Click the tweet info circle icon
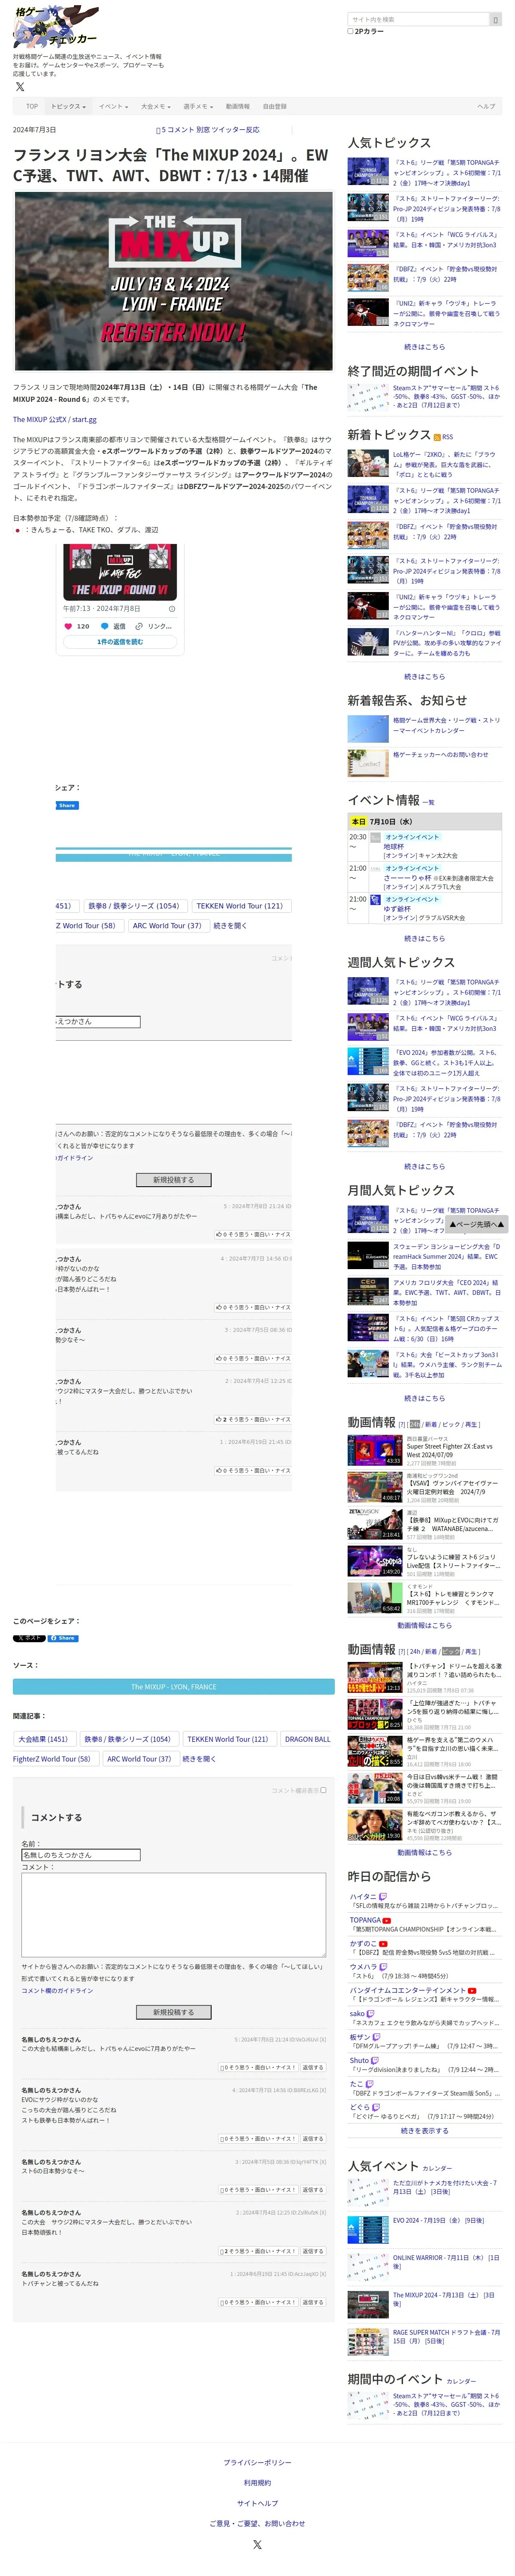 (x=172, y=608)
